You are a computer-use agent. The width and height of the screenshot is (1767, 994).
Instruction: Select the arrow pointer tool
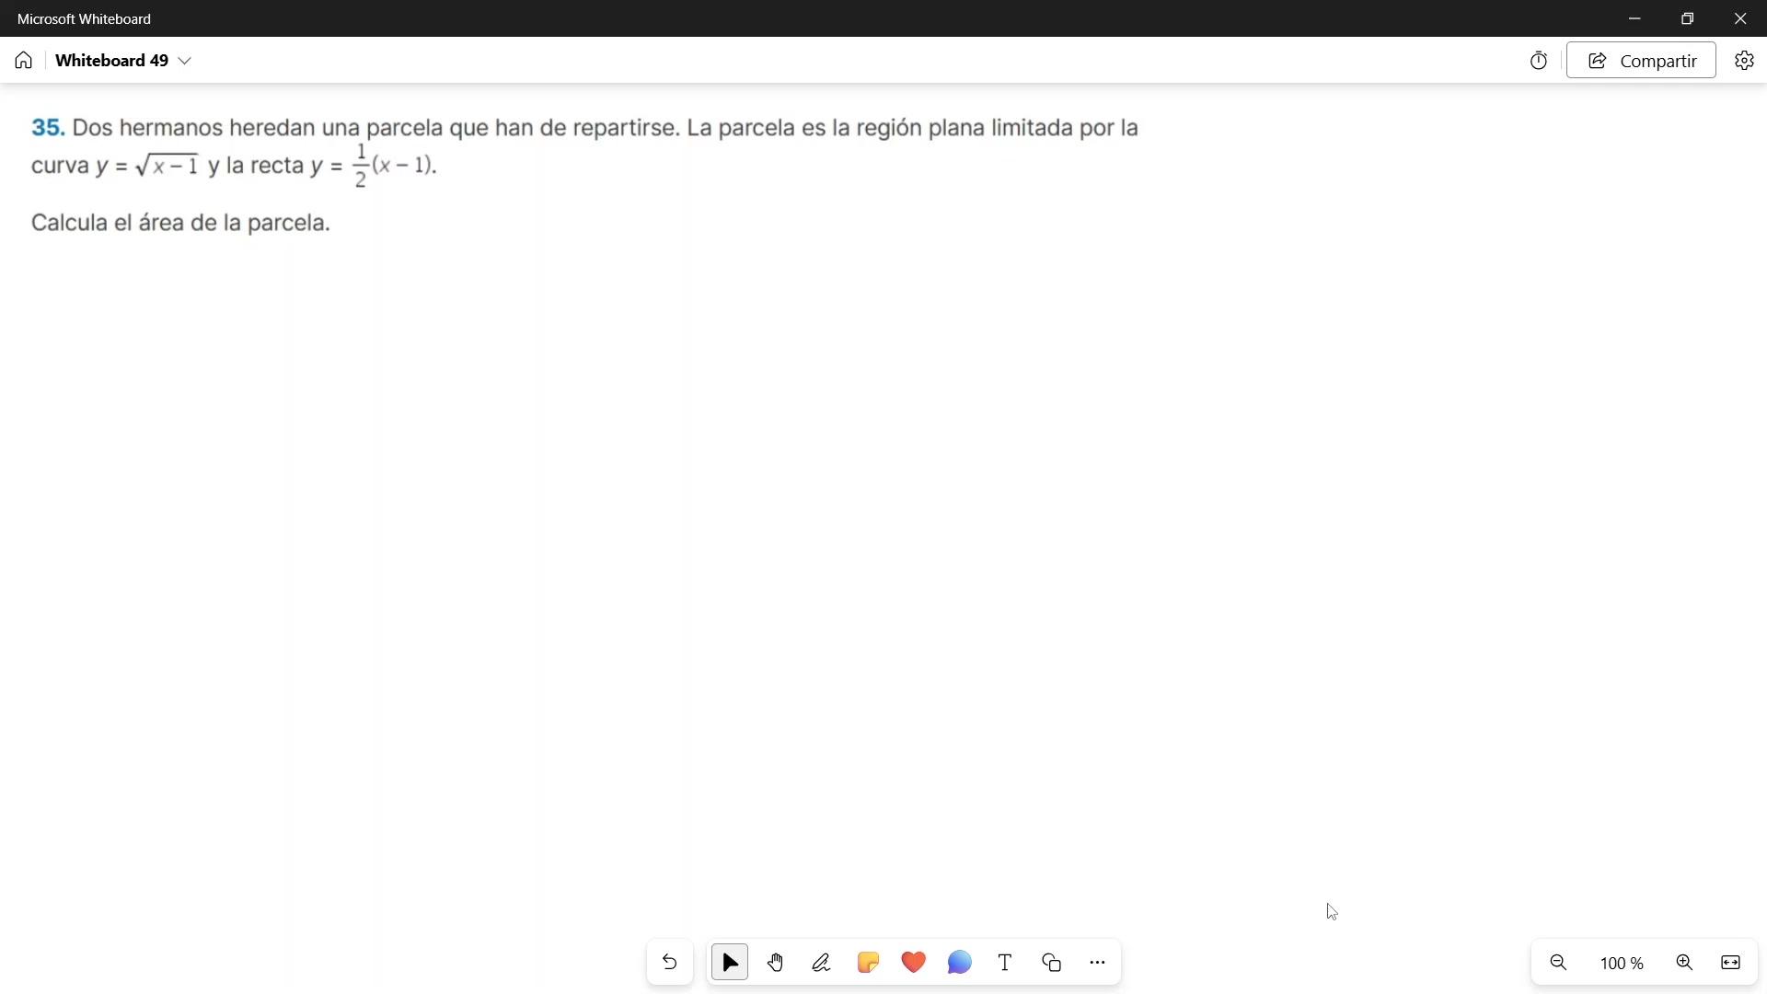(x=730, y=963)
